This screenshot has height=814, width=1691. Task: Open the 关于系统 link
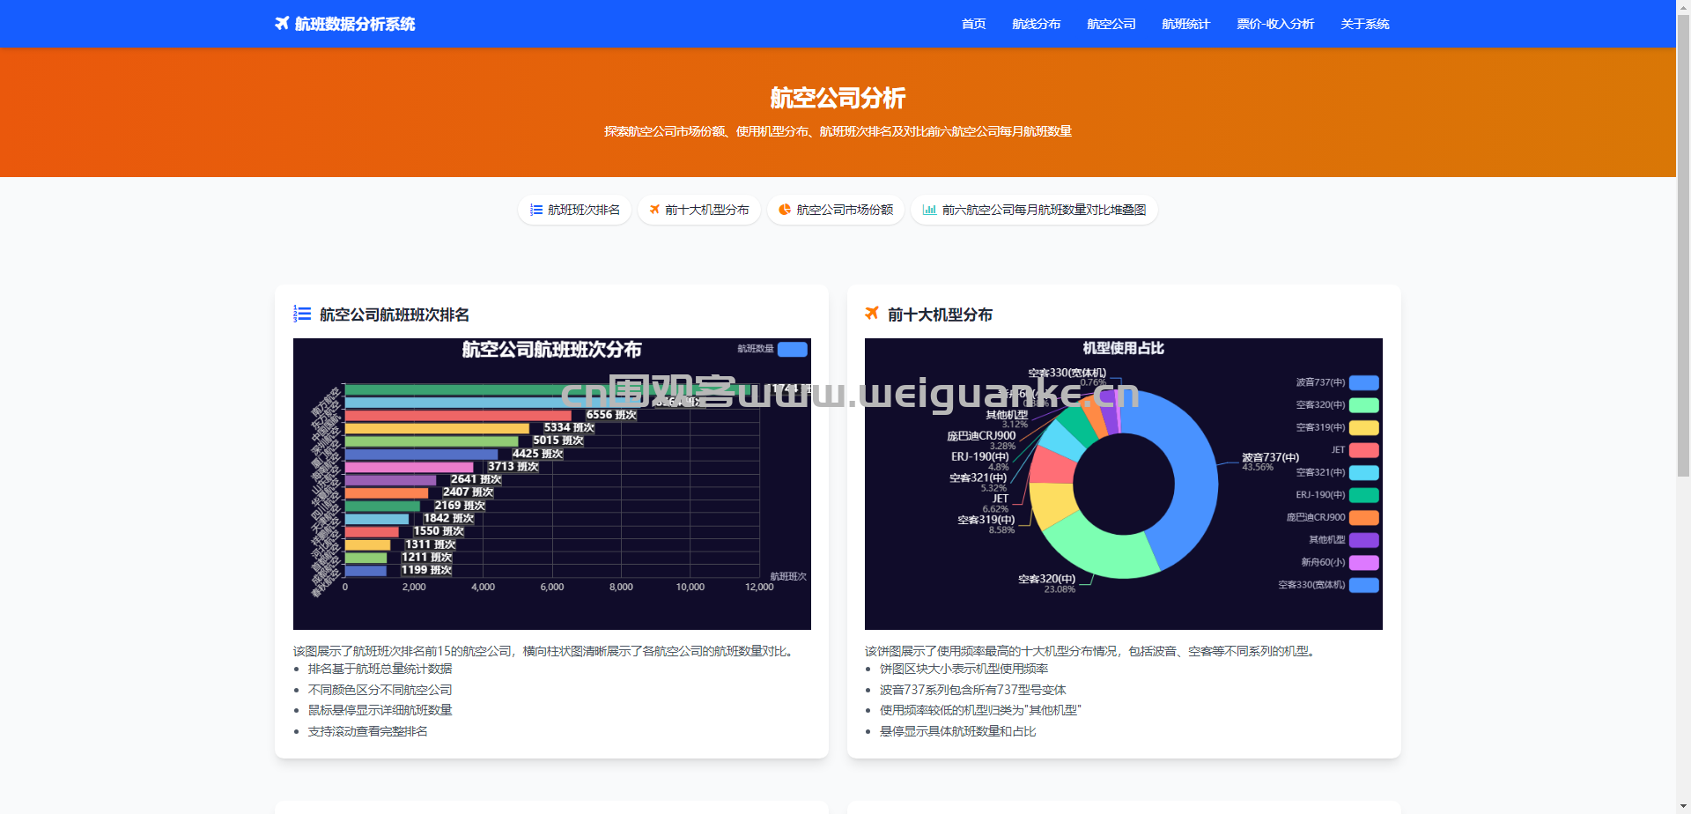(1364, 24)
